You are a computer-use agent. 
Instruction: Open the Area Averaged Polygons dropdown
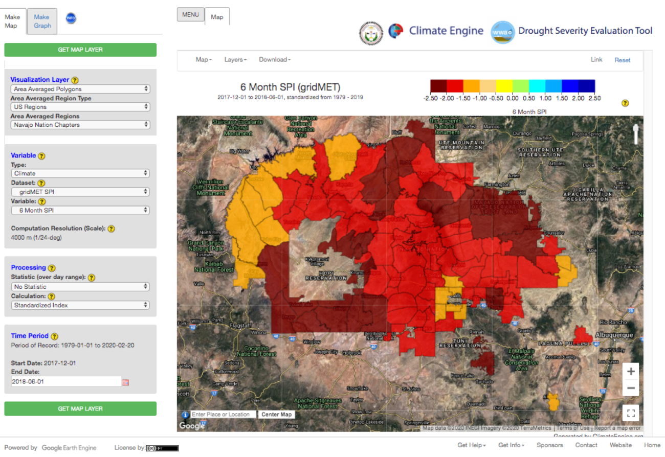click(80, 89)
